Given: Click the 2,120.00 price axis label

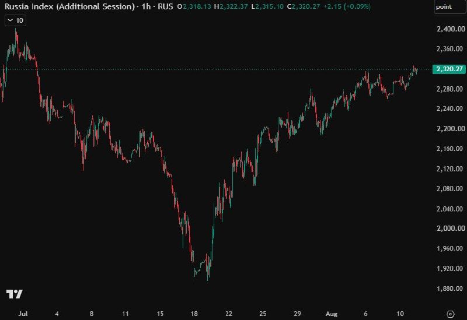Looking at the screenshot, I should (449, 168).
